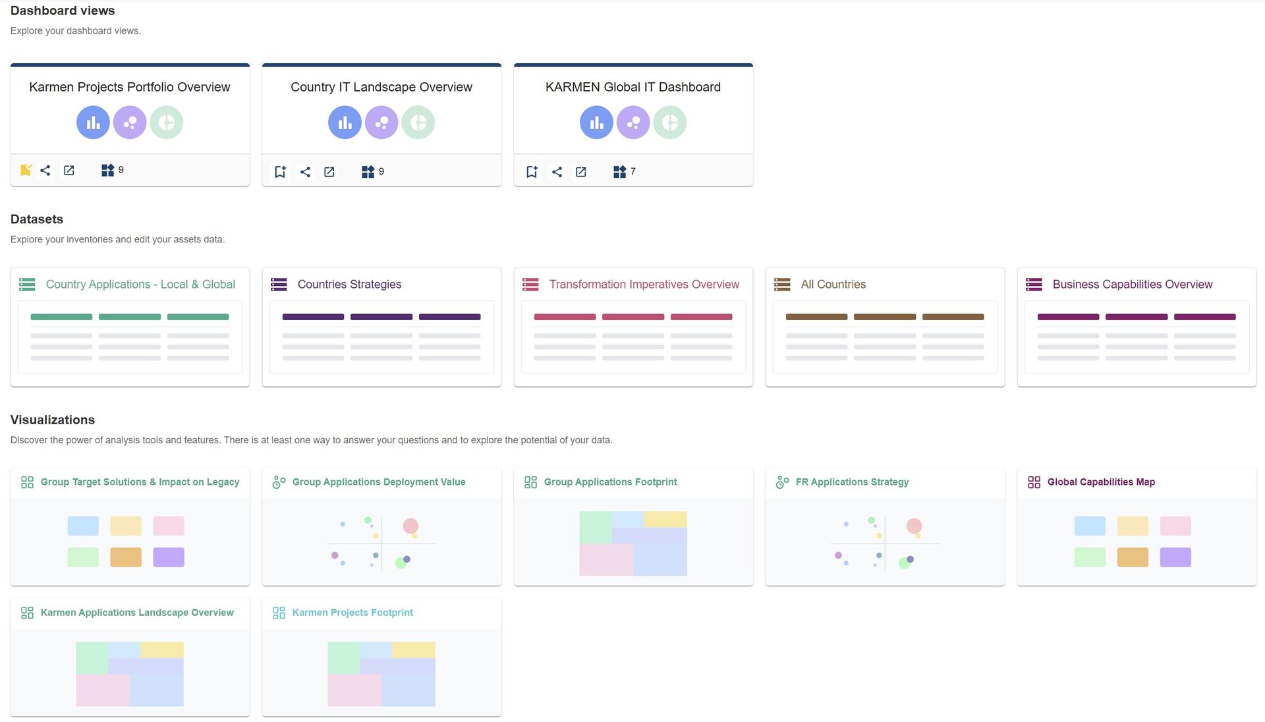Share the KARMEN Global IT Dashboard
1265x722 pixels.
(557, 172)
